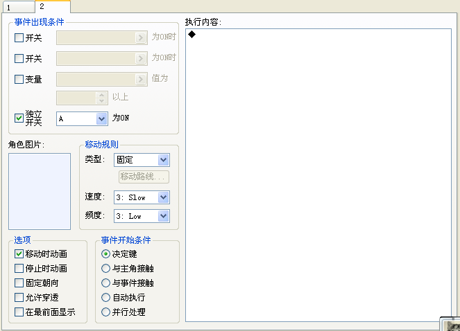The image size is (460, 331).
Task: Click the 角色图片 graphic preview box
Action: point(40,191)
